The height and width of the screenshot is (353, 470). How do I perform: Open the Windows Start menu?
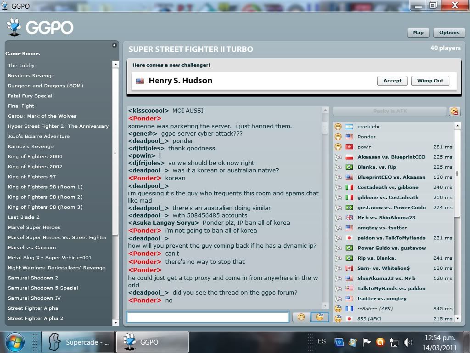click(x=15, y=342)
